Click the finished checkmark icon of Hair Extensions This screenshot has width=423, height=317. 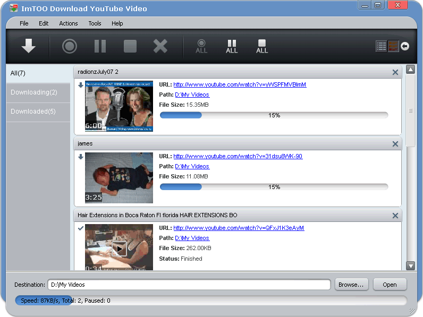click(x=81, y=228)
